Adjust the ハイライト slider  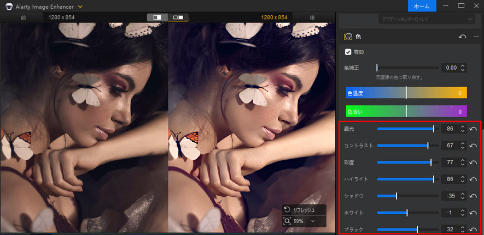[x=407, y=179]
